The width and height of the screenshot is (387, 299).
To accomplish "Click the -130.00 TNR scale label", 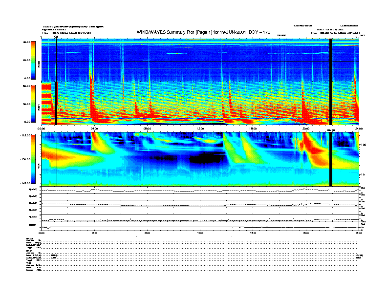I will pyautogui.click(x=26, y=159).
